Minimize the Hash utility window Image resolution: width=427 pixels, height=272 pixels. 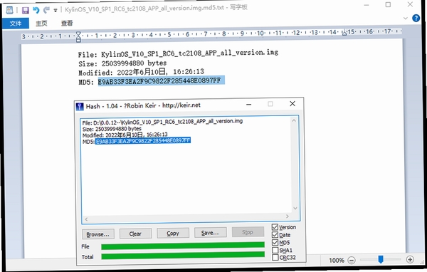[248, 105]
